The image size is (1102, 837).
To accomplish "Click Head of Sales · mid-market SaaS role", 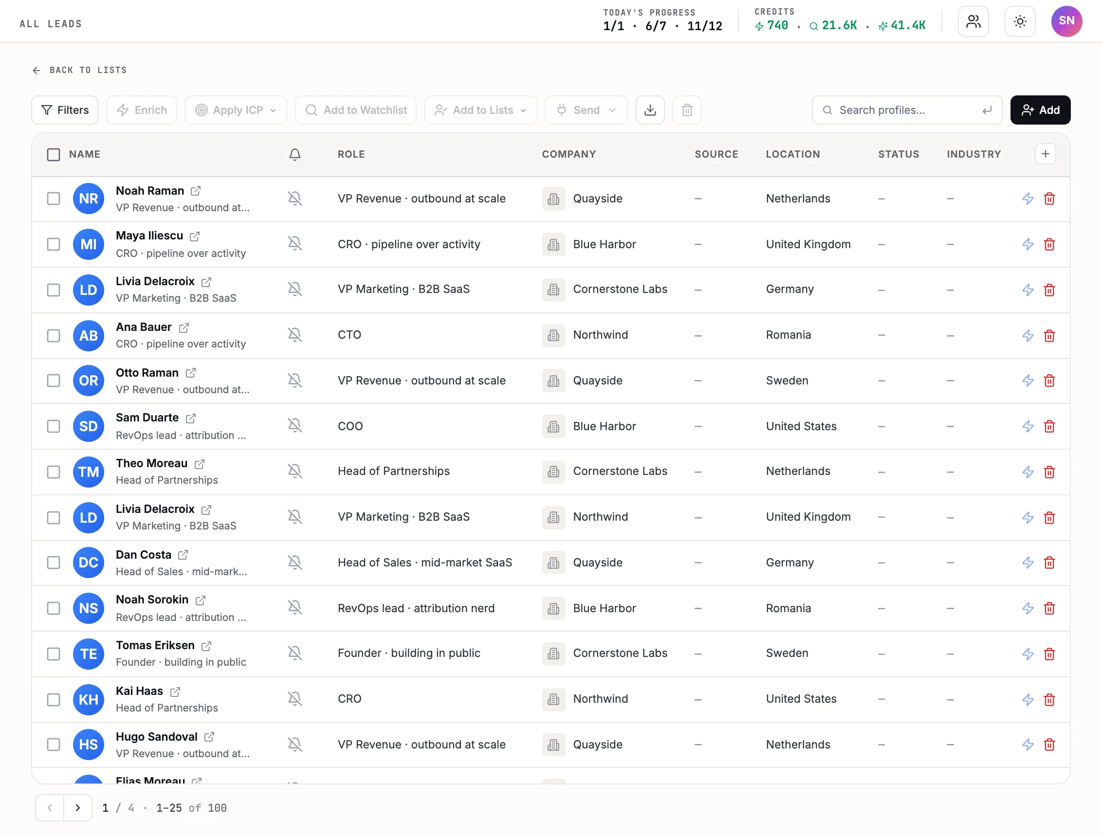I will click(424, 563).
